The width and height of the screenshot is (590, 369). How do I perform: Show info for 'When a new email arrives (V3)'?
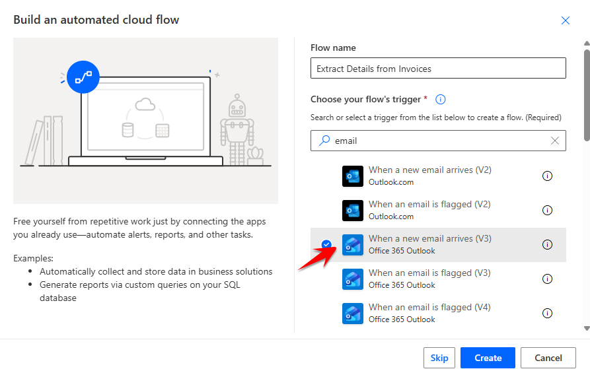[x=547, y=245]
